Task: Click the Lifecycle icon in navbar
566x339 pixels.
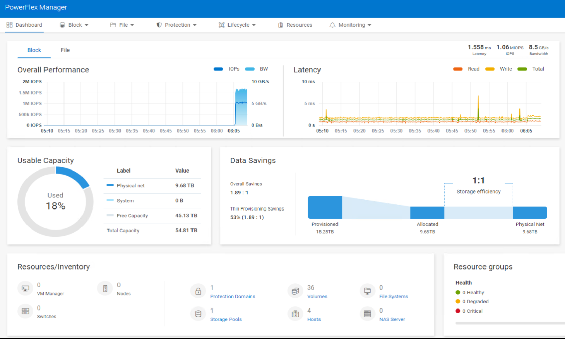Action: (x=222, y=25)
